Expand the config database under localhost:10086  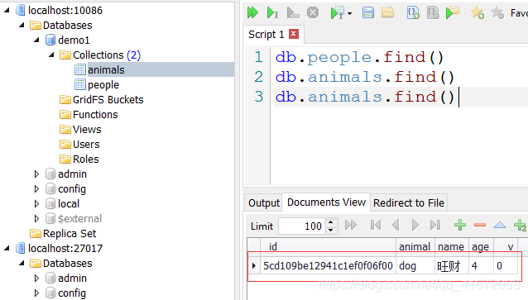(36, 188)
